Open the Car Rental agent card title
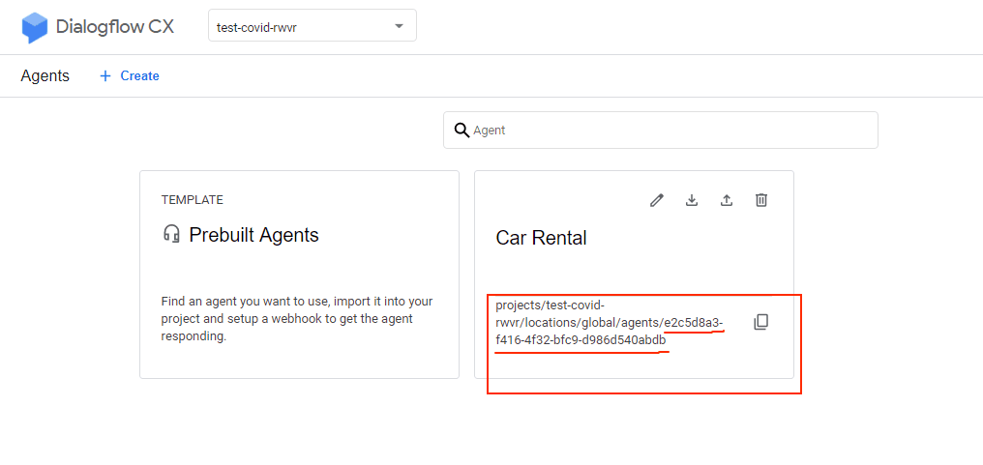This screenshot has height=465, width=983. click(541, 238)
